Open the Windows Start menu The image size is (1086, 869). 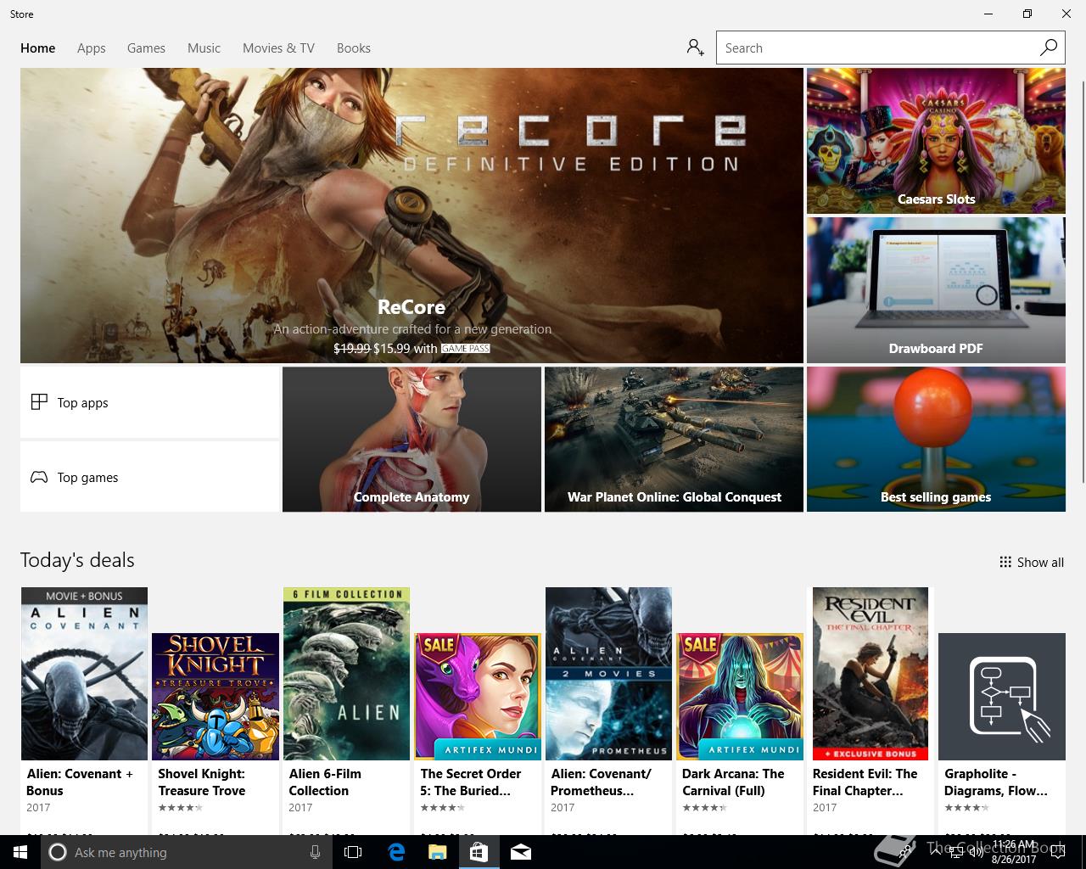point(19,852)
